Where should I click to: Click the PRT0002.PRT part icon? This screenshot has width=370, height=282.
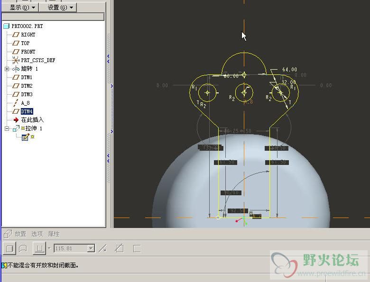(6, 26)
